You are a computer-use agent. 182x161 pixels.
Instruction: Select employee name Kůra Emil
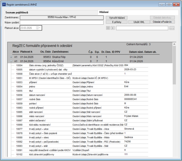[x=58, y=61]
